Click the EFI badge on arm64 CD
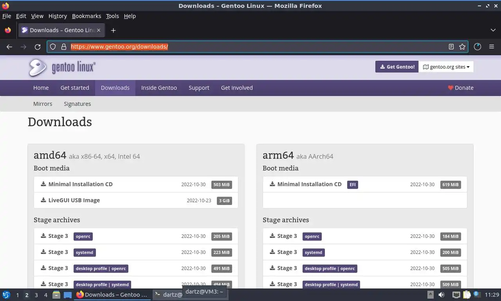Screen dimensions: 501x301 (353, 185)
